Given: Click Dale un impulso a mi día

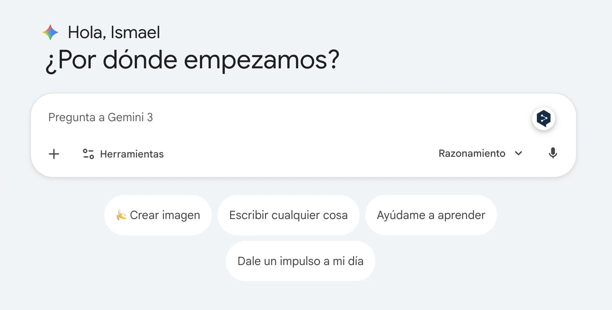Looking at the screenshot, I should tap(300, 261).
